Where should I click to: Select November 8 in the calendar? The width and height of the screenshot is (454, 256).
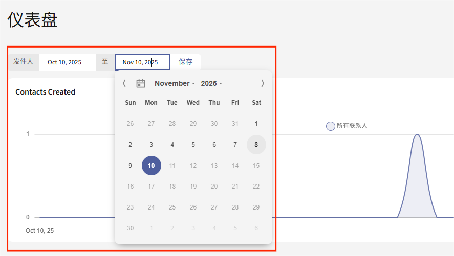pyautogui.click(x=256, y=145)
